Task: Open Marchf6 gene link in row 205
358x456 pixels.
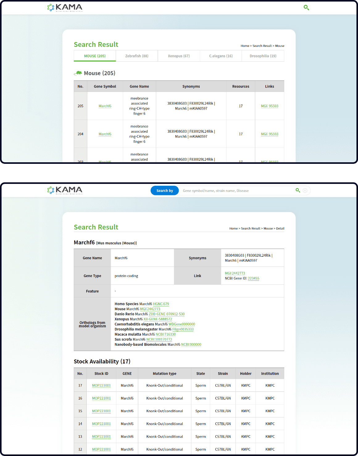Action: (105, 106)
